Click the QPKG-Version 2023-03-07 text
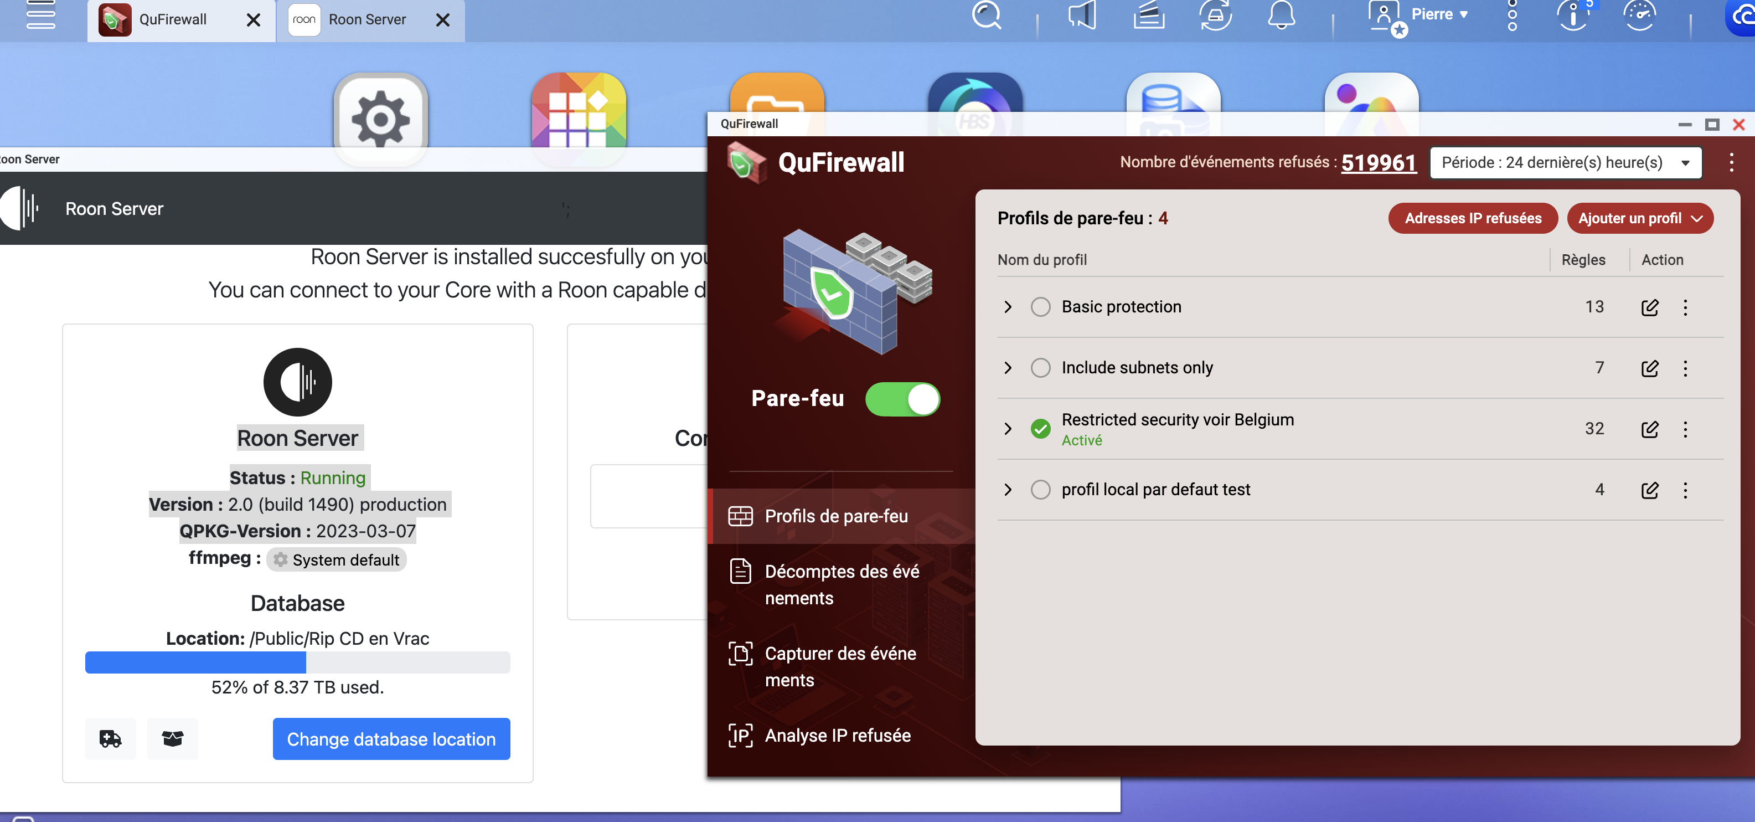The height and width of the screenshot is (822, 1755). (x=298, y=531)
